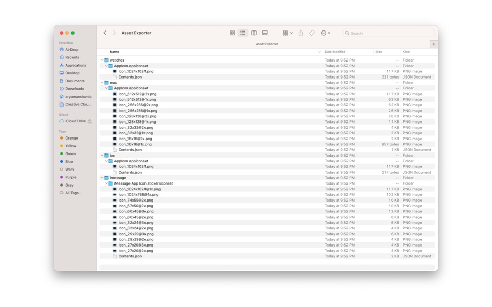Go back with the left chevron
Screen dimensions: 492x307
click(105, 33)
